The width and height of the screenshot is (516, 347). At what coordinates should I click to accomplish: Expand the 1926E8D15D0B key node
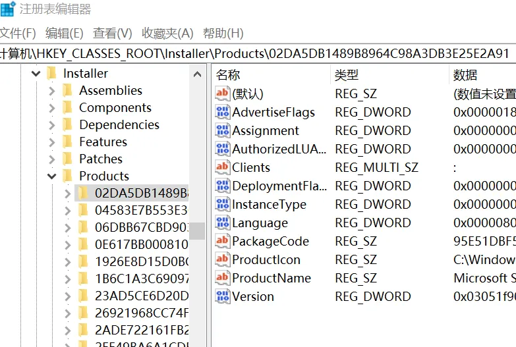pyautogui.click(x=67, y=262)
